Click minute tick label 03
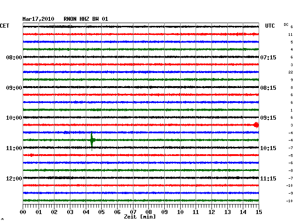 (70, 212)
